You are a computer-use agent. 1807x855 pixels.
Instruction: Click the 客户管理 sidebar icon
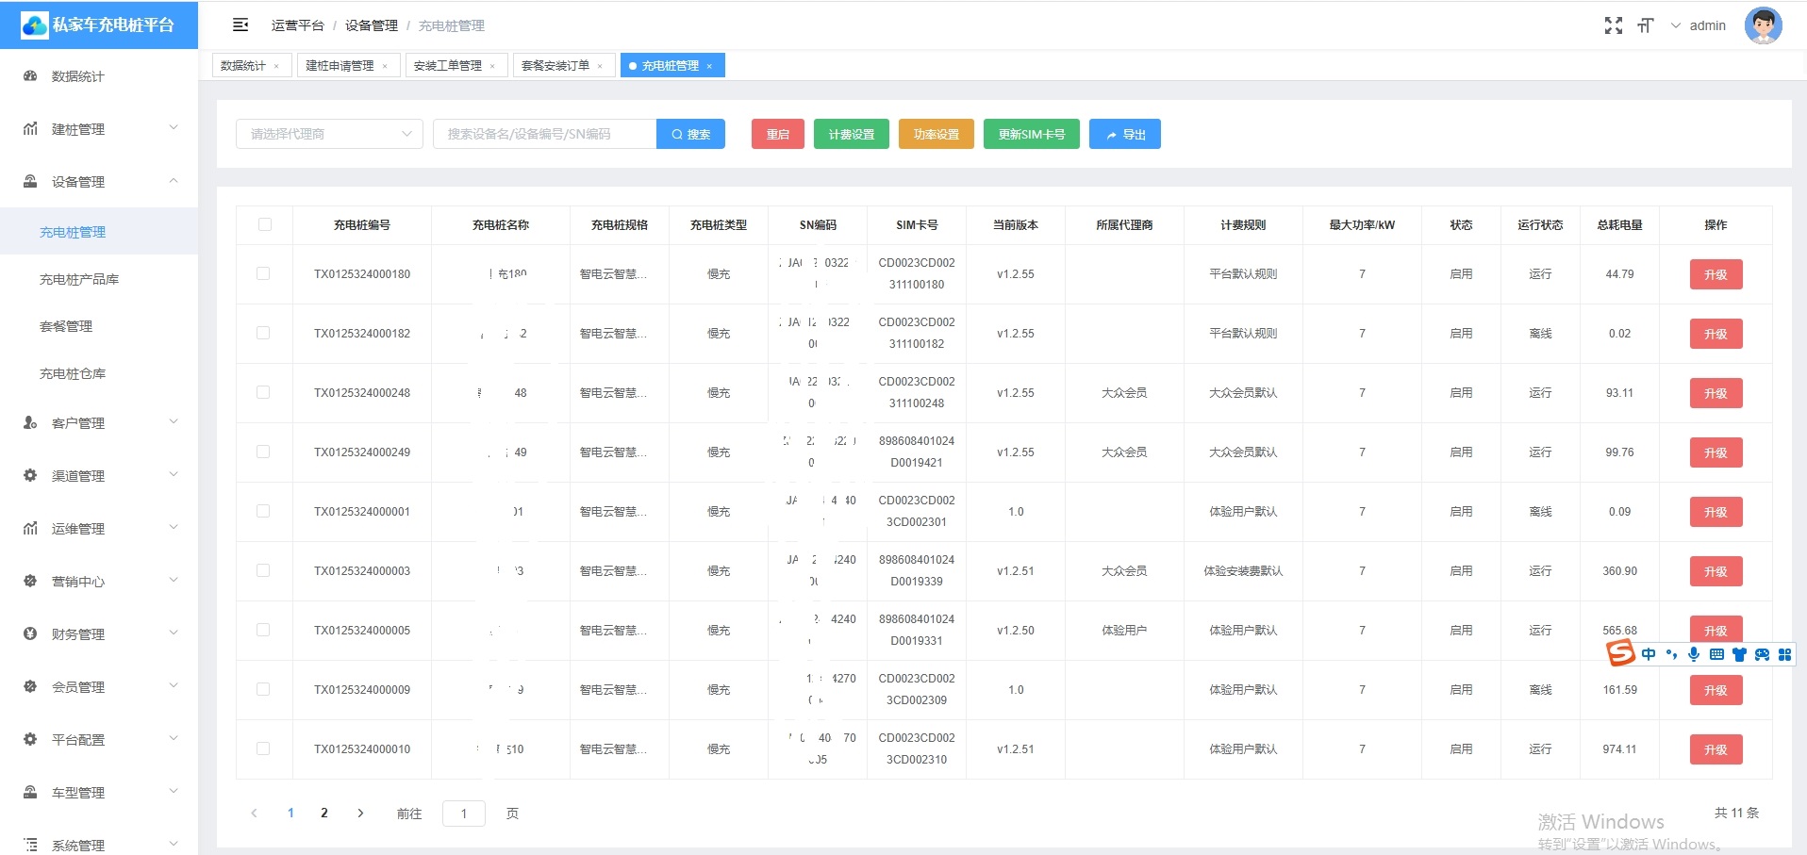coord(30,423)
